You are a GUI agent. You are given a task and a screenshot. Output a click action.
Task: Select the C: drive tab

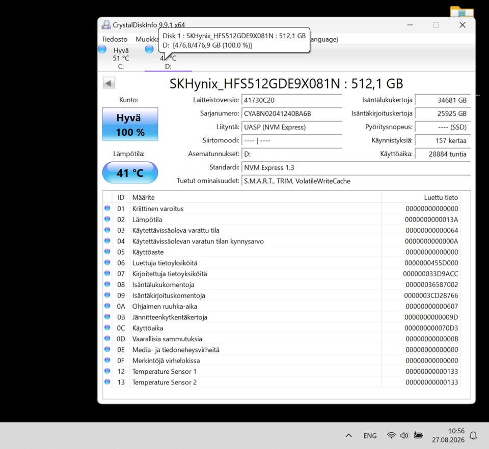tap(121, 58)
